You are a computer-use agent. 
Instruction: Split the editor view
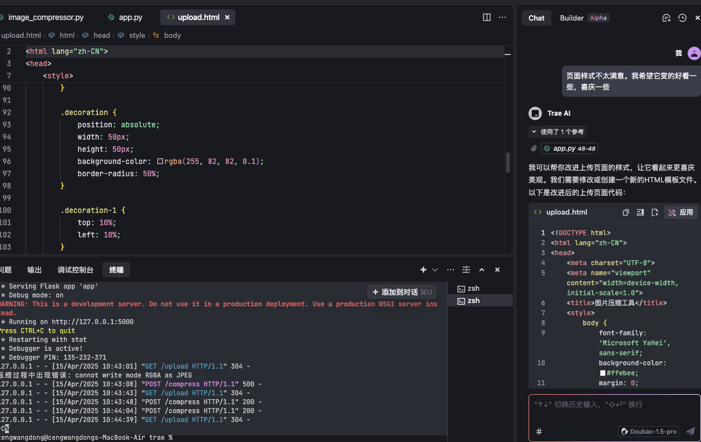coord(487,17)
